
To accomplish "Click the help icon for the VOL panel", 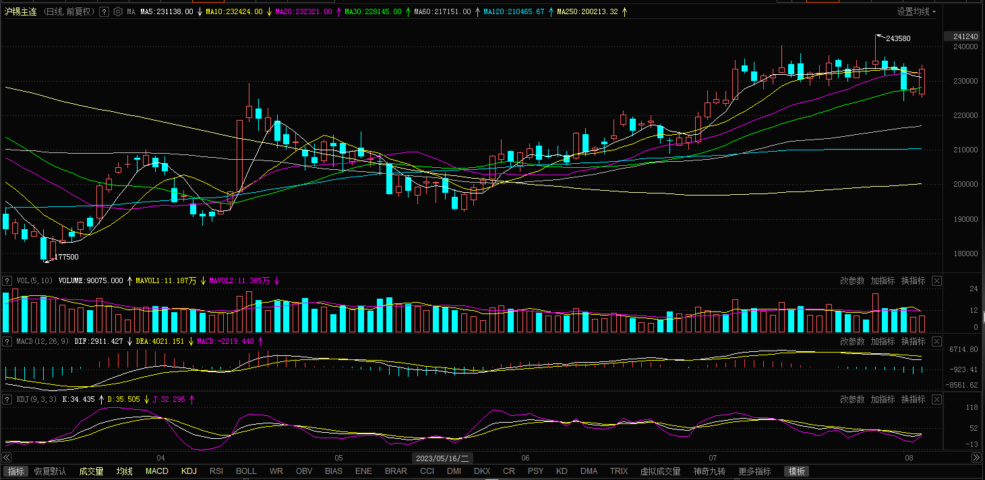I will (x=7, y=280).
